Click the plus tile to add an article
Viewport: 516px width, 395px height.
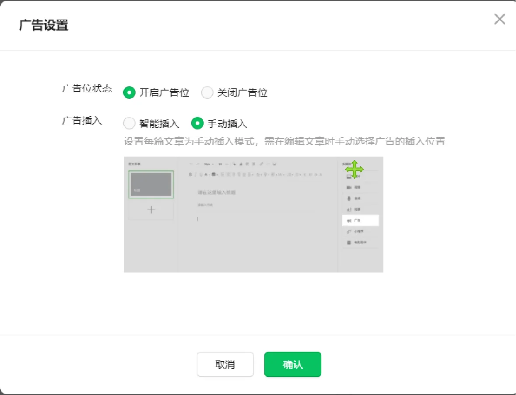coord(151,210)
